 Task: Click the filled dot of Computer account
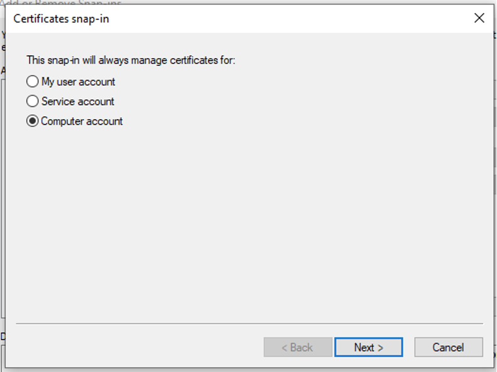[x=33, y=121]
